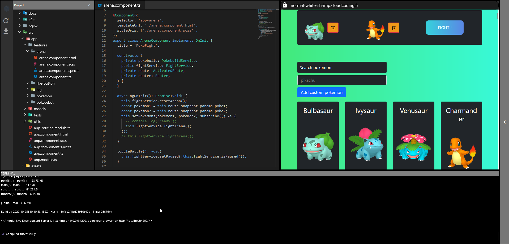Screen dimensions: 509x244
Task: Click the http://localhost:4200/ terminal link
Action: click(134, 221)
